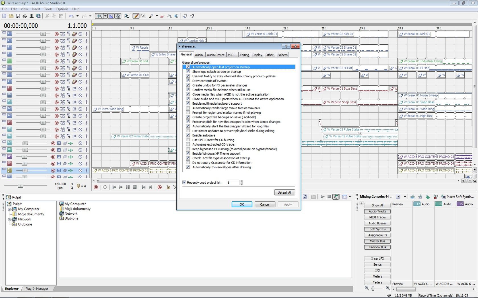Viewport: 478px width, 298px height.
Task: Pause playback in transport bar
Action: (x=128, y=187)
